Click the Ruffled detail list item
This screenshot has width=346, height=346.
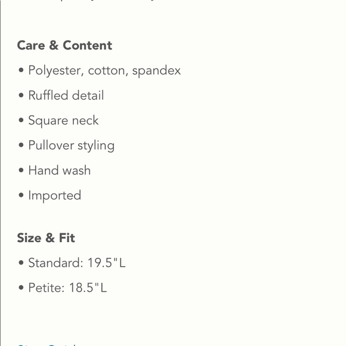coord(66,95)
